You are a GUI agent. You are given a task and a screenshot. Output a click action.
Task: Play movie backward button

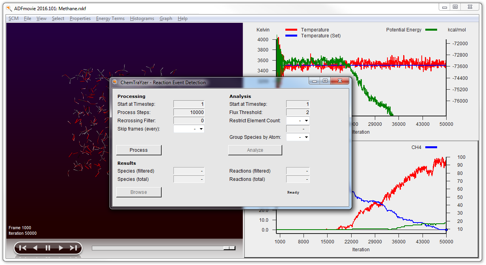(35, 248)
